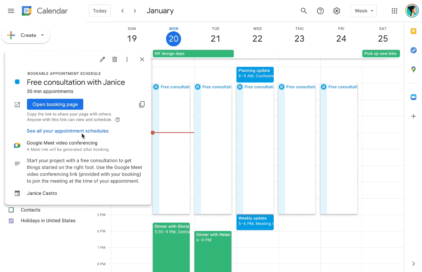The image size is (422, 272).
Task: Toggle the main hamburger menu
Action: 11,11
